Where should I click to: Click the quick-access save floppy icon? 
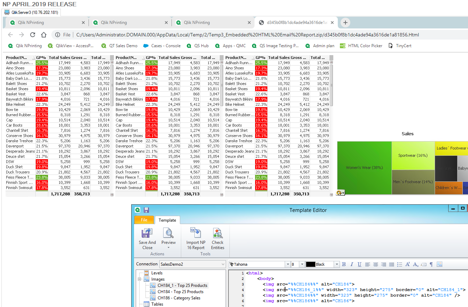click(146, 210)
